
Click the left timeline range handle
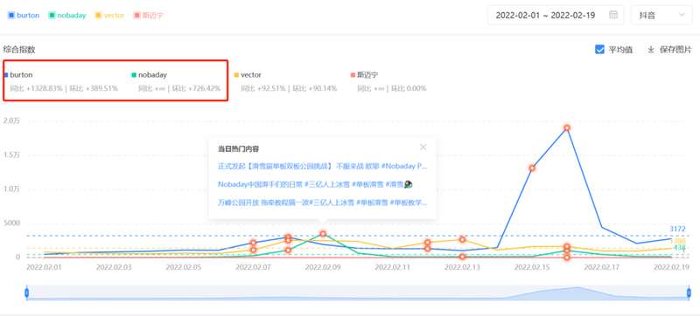pyautogui.click(x=27, y=292)
